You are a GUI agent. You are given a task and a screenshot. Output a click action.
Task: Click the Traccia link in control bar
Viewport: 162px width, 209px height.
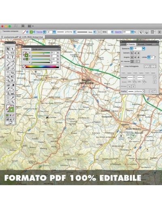pyautogui.click(x=39, y=32)
